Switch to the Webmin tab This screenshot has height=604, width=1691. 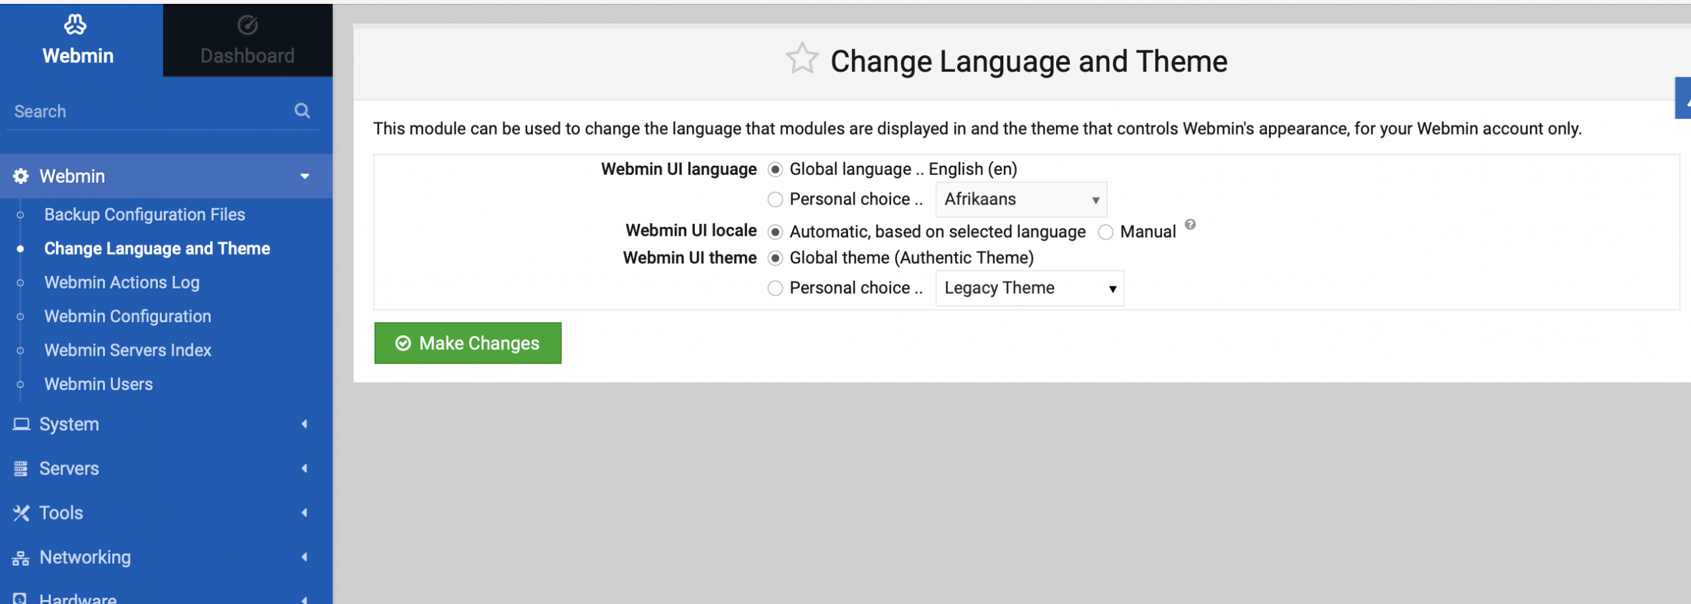click(x=81, y=40)
